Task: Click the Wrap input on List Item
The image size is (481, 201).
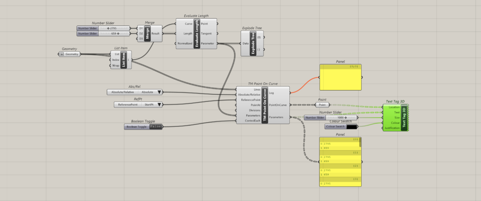Action: coord(114,66)
